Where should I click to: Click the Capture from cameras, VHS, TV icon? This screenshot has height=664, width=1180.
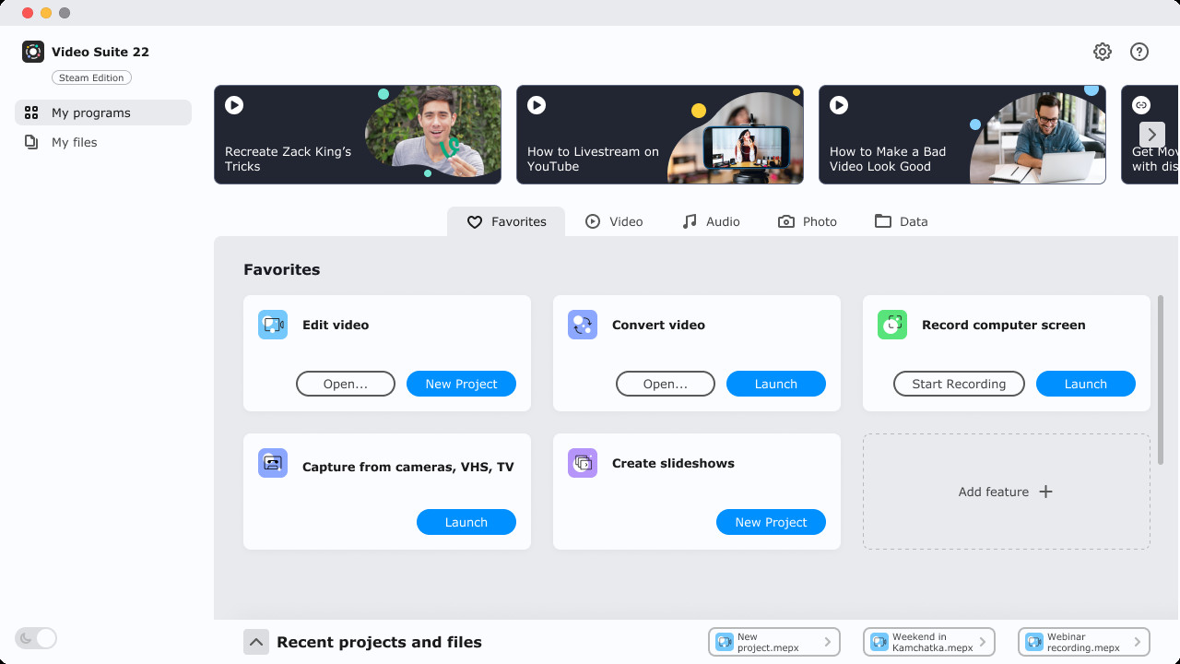coord(272,462)
